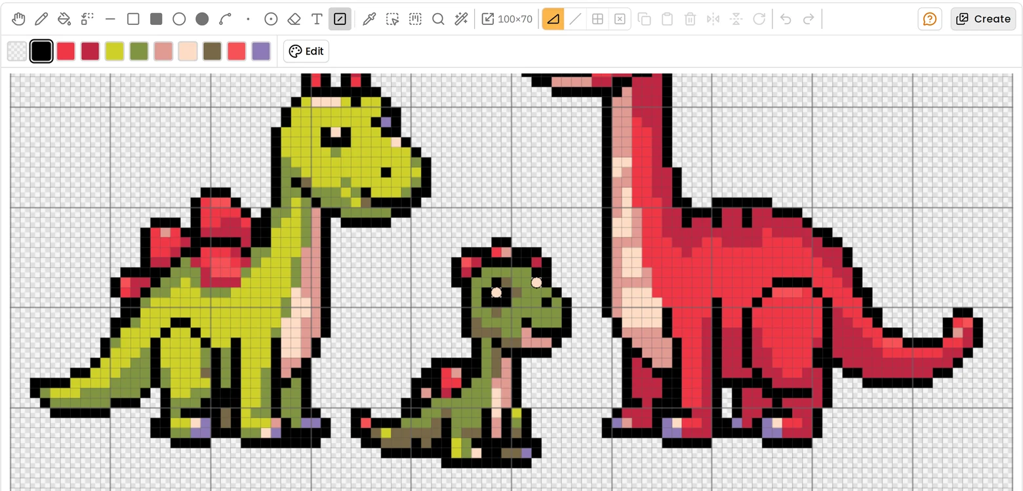Select the outlined rectangle tool
This screenshot has width=1023, height=491.
(133, 19)
